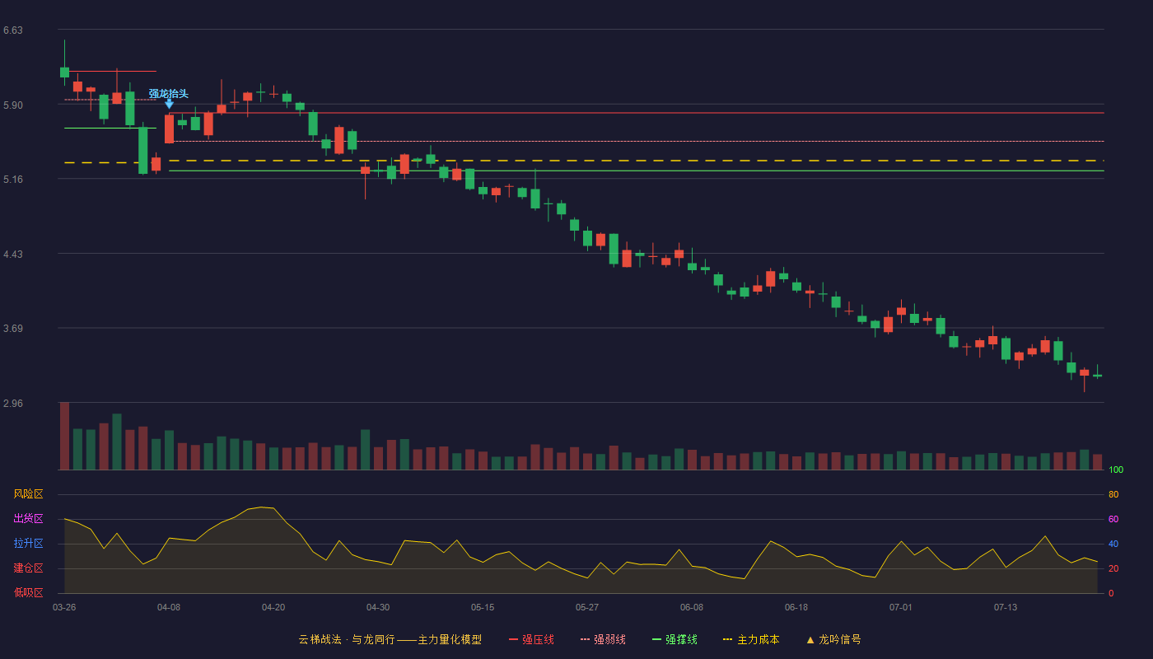Screen dimensions: 1153x659
Task: Click the 04-08 date label
Action: (169, 607)
